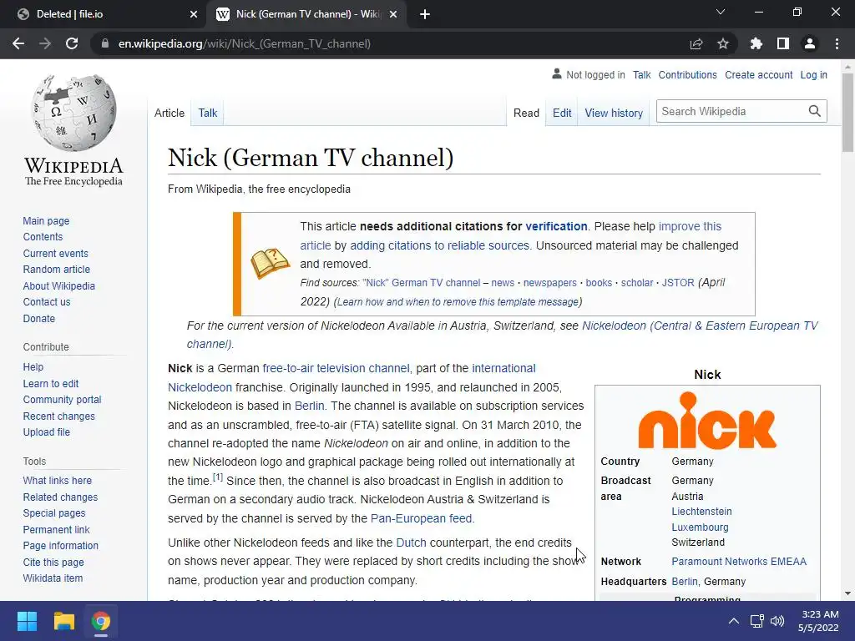
Task: Open Learn to edit
Action: 50,384
